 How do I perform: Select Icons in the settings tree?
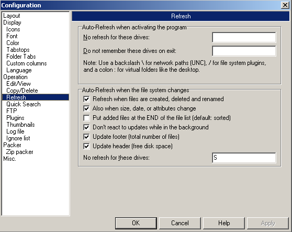[13, 29]
